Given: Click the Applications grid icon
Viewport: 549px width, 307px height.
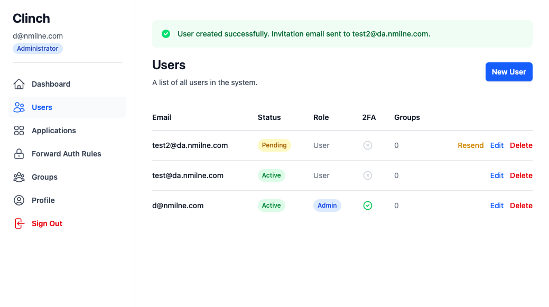Looking at the screenshot, I should click(x=19, y=131).
